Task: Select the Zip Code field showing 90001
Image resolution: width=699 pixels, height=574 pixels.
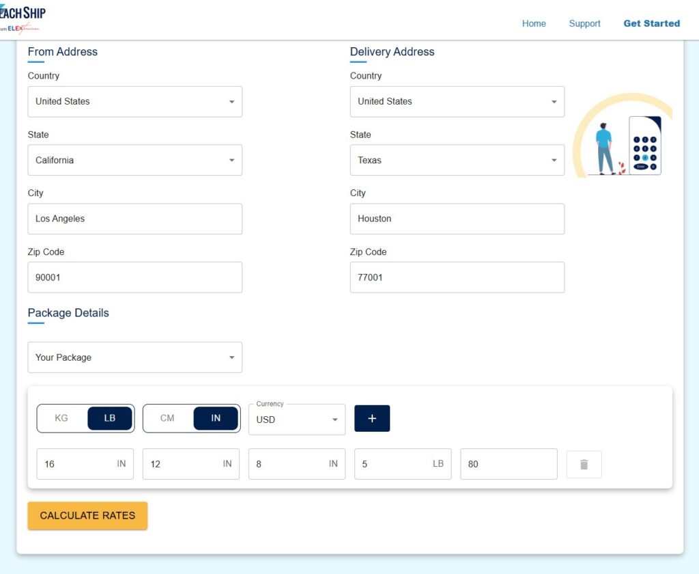Action: (134, 277)
